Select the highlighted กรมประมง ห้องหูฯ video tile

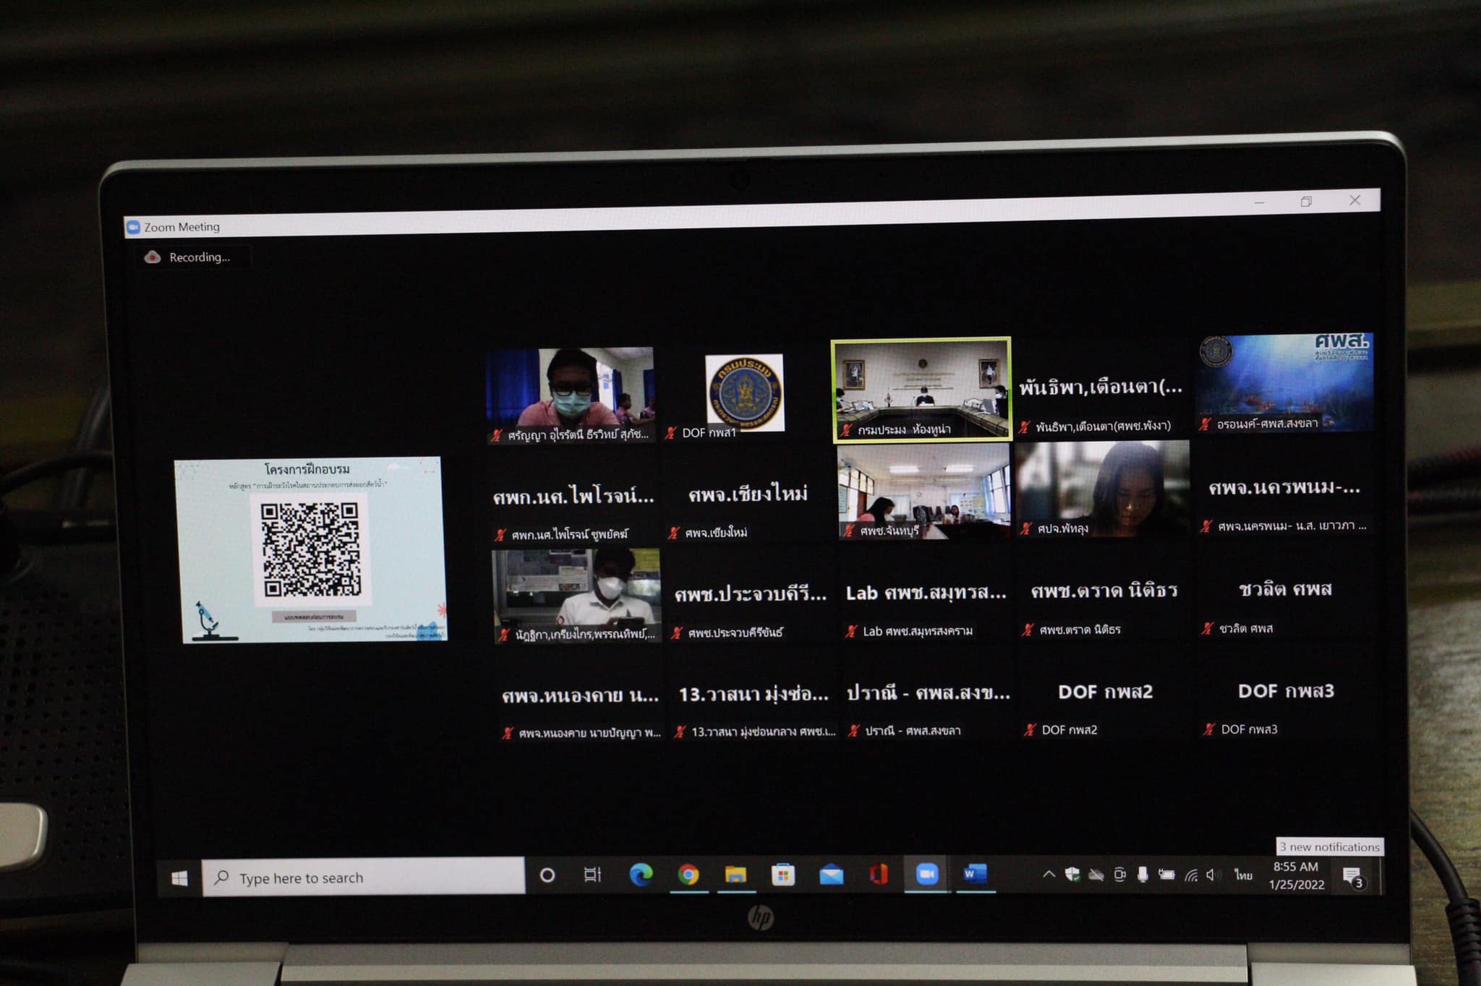click(921, 389)
